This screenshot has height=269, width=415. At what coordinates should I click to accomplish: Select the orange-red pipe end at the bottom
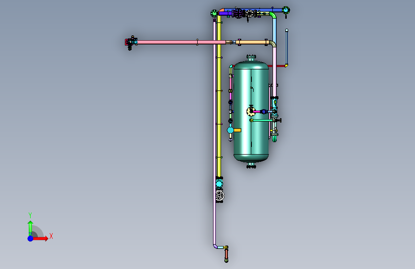[x=226, y=254]
